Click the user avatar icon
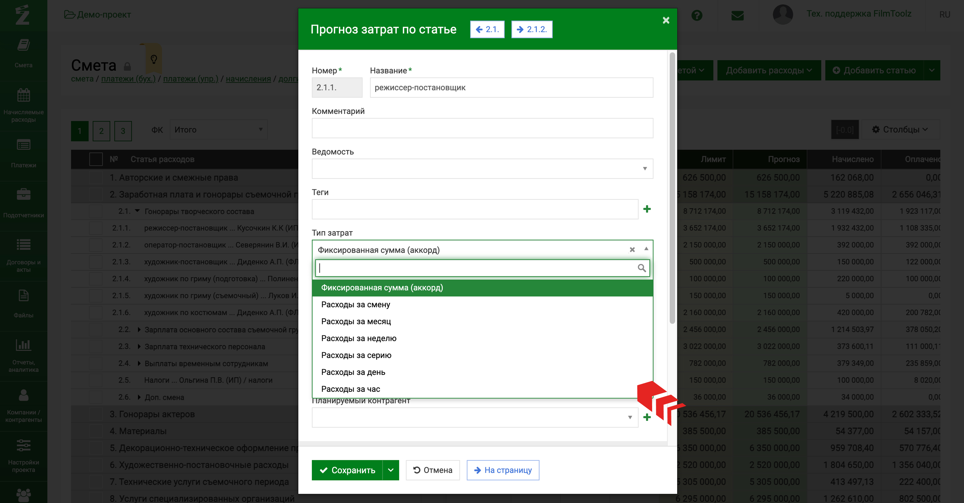 tap(782, 14)
